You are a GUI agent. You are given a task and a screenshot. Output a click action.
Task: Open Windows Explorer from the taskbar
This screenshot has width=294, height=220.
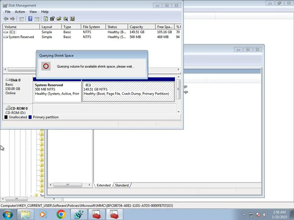coord(25,214)
